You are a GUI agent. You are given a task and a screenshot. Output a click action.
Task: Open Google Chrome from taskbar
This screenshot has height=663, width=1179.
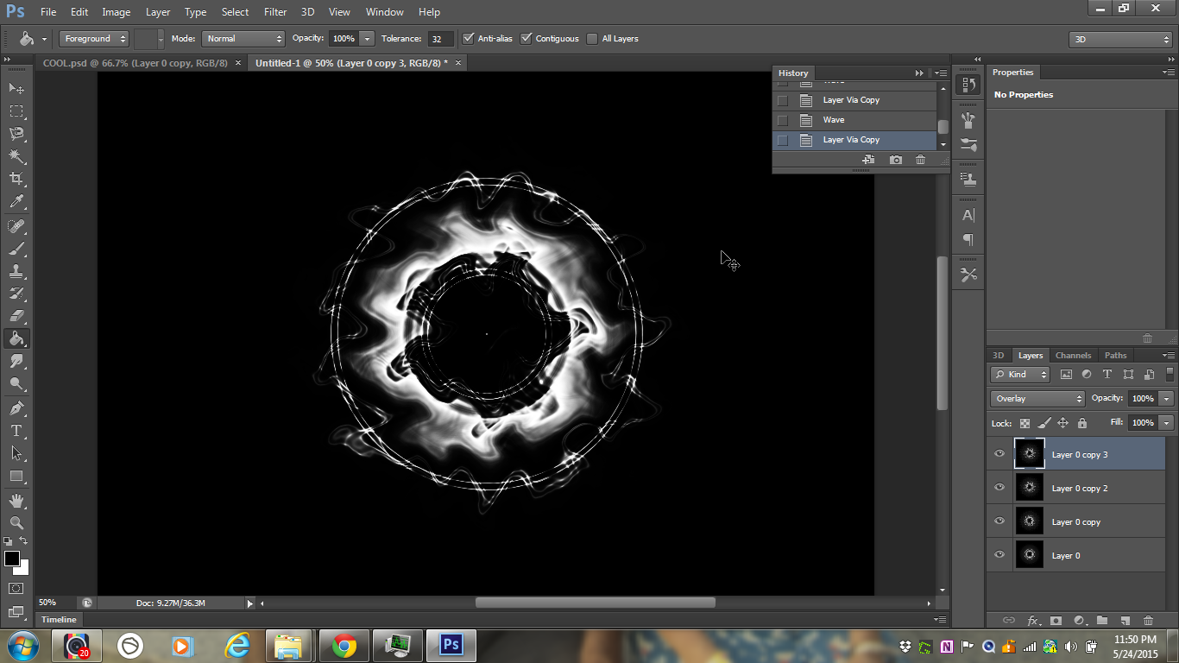(344, 646)
